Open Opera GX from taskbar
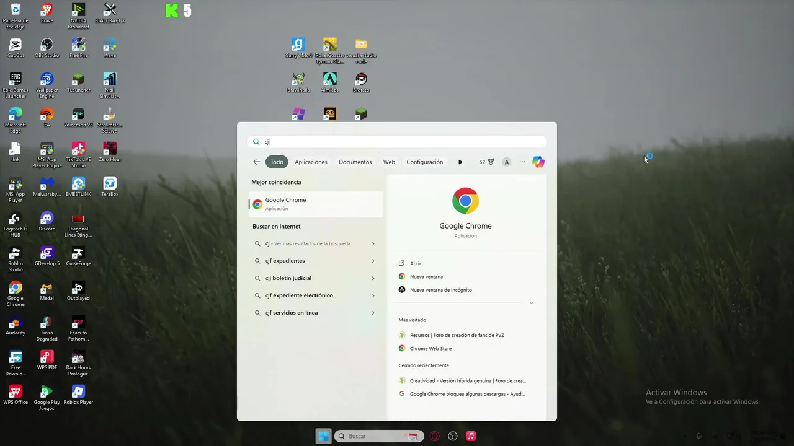The image size is (794, 446). pyautogui.click(x=435, y=436)
